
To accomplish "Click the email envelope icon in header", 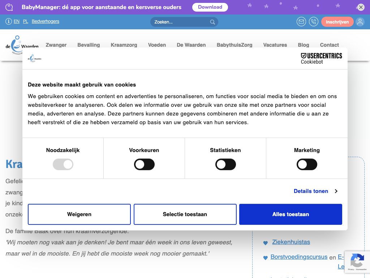I will coord(301,22).
